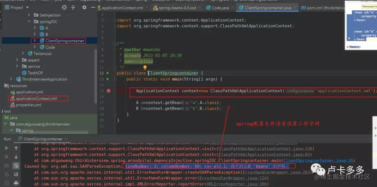This screenshot has height=187, width=377.
Task: Switch to applicationContext.xml editor tab
Action: (123, 8)
